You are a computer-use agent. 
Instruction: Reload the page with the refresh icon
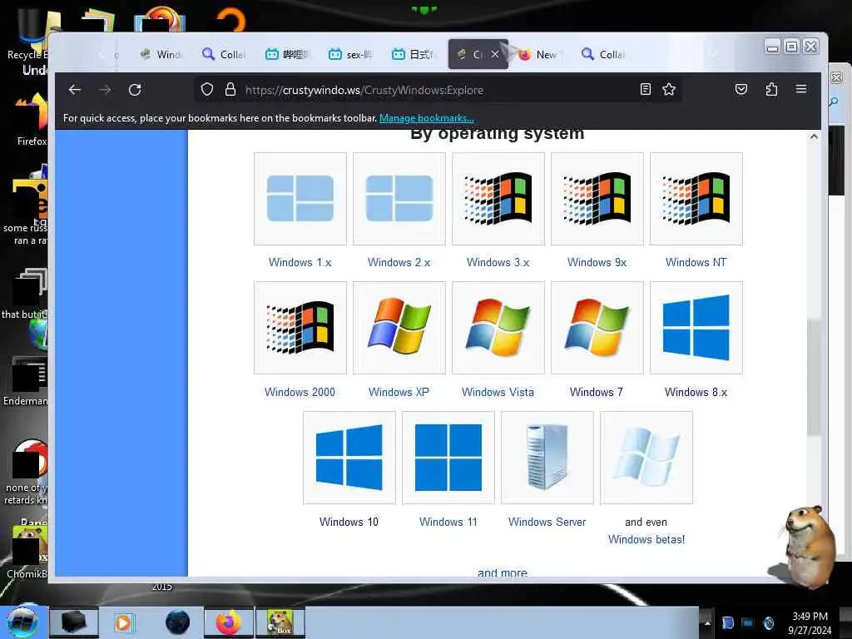pyautogui.click(x=135, y=90)
